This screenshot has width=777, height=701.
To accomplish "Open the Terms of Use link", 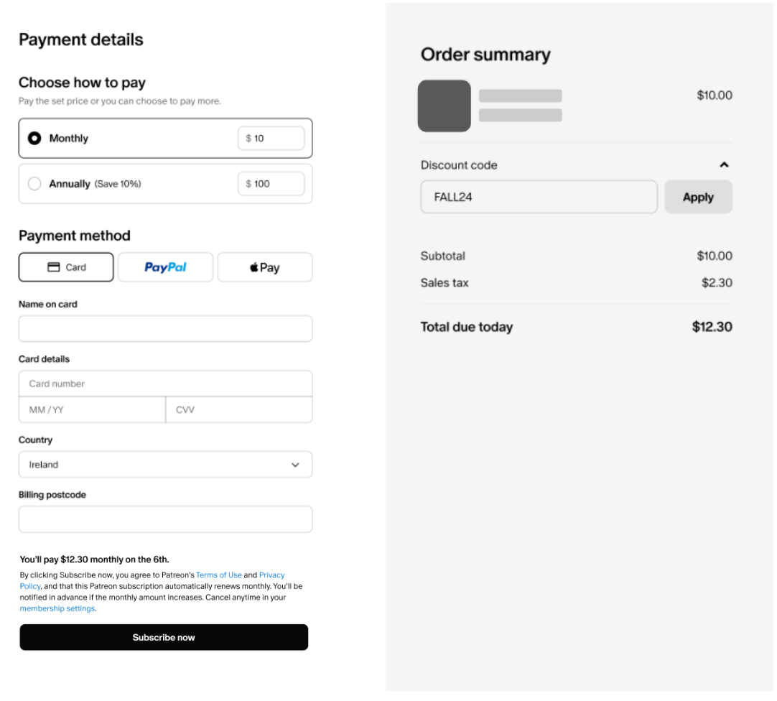I will click(219, 575).
